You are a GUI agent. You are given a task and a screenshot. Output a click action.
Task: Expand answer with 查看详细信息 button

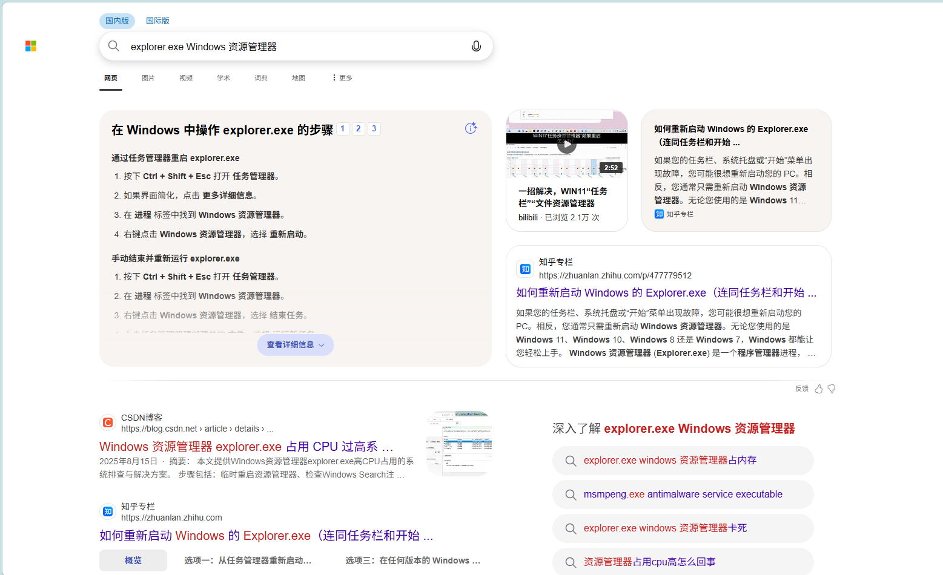pos(296,345)
